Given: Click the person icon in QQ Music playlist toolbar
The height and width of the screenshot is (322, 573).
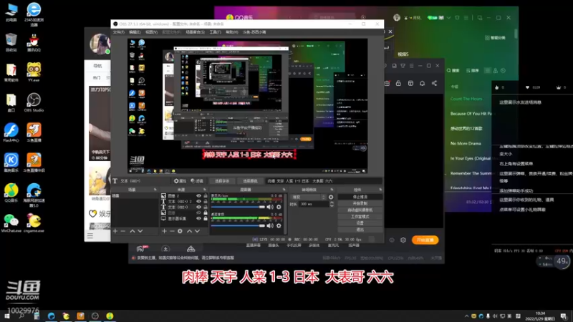Looking at the screenshot, I should [x=496, y=70].
